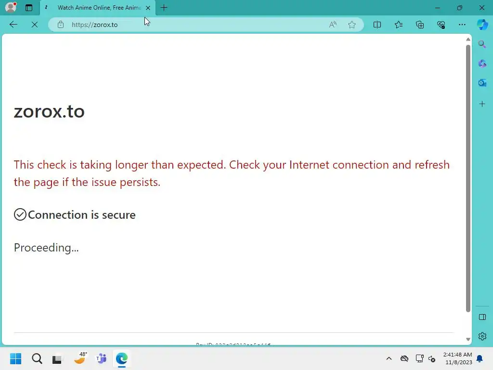Viewport: 493px width, 370px height.
Task: Open Outlook in the sidebar
Action: point(482,83)
